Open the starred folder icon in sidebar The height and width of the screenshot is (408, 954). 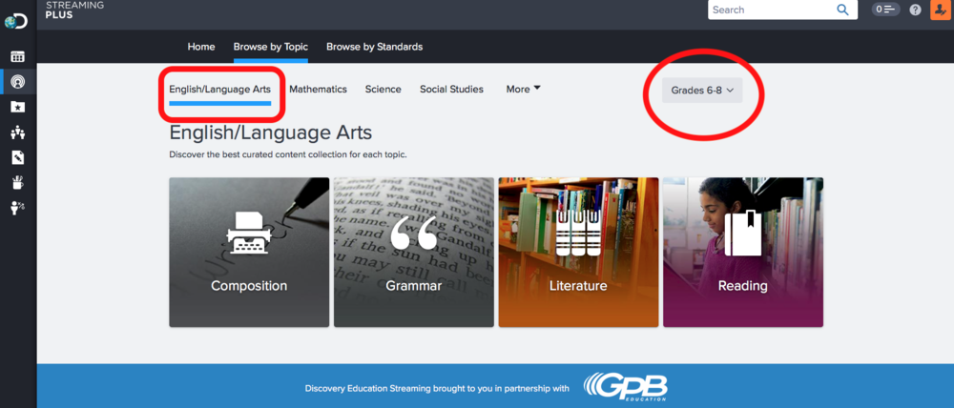[x=17, y=107]
